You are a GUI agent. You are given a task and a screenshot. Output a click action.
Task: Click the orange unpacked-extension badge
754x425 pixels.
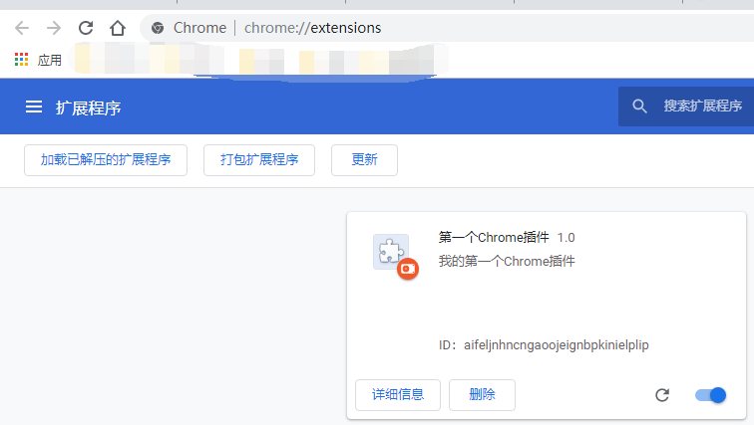tap(408, 269)
